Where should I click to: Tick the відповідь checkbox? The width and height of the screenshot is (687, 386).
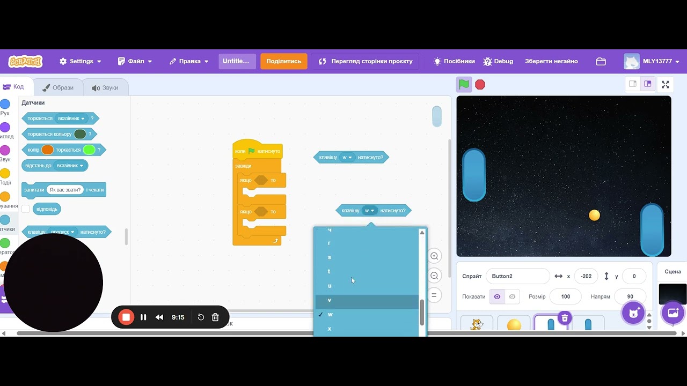pyautogui.click(x=25, y=209)
